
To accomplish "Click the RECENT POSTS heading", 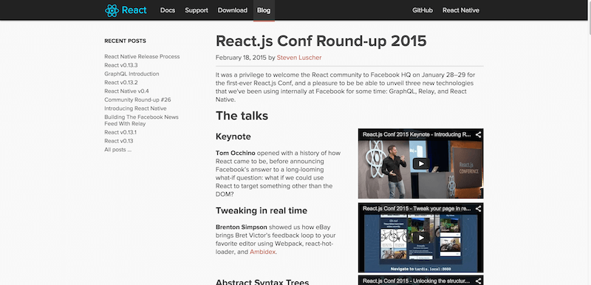I will [x=125, y=41].
